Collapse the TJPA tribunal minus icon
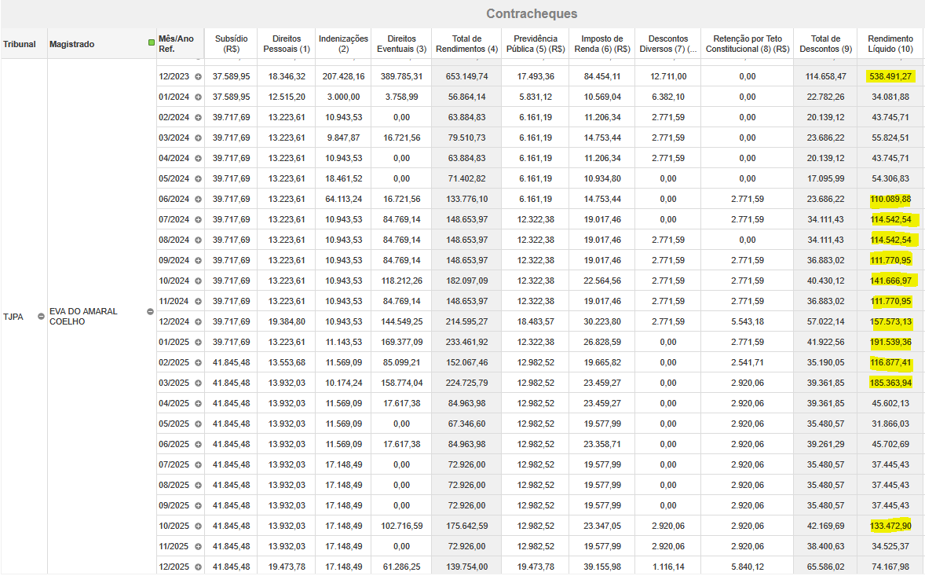This screenshot has height=576, width=925. [41, 317]
